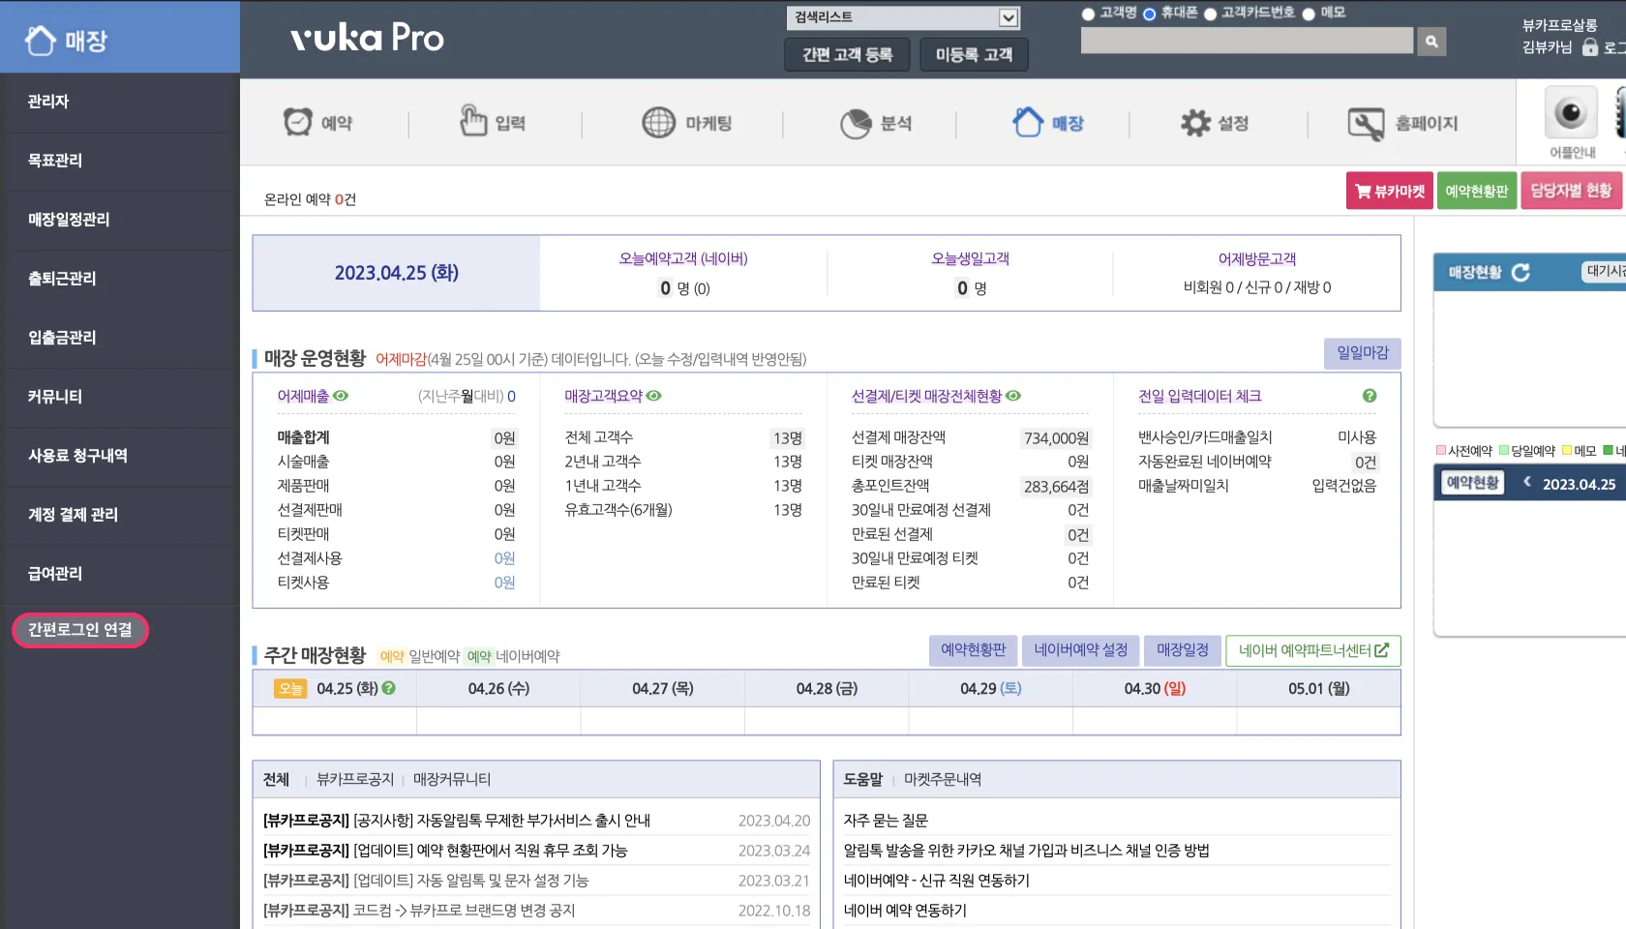Click the 04.26 (수) weekly column header
The height and width of the screenshot is (929, 1626).
click(x=498, y=689)
